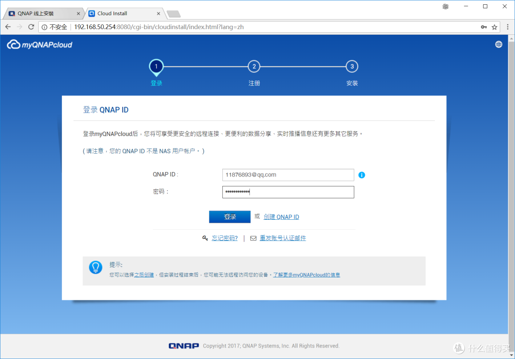Image resolution: width=515 pixels, height=359 pixels.
Task: Minimize the browser window
Action: tap(466, 6)
